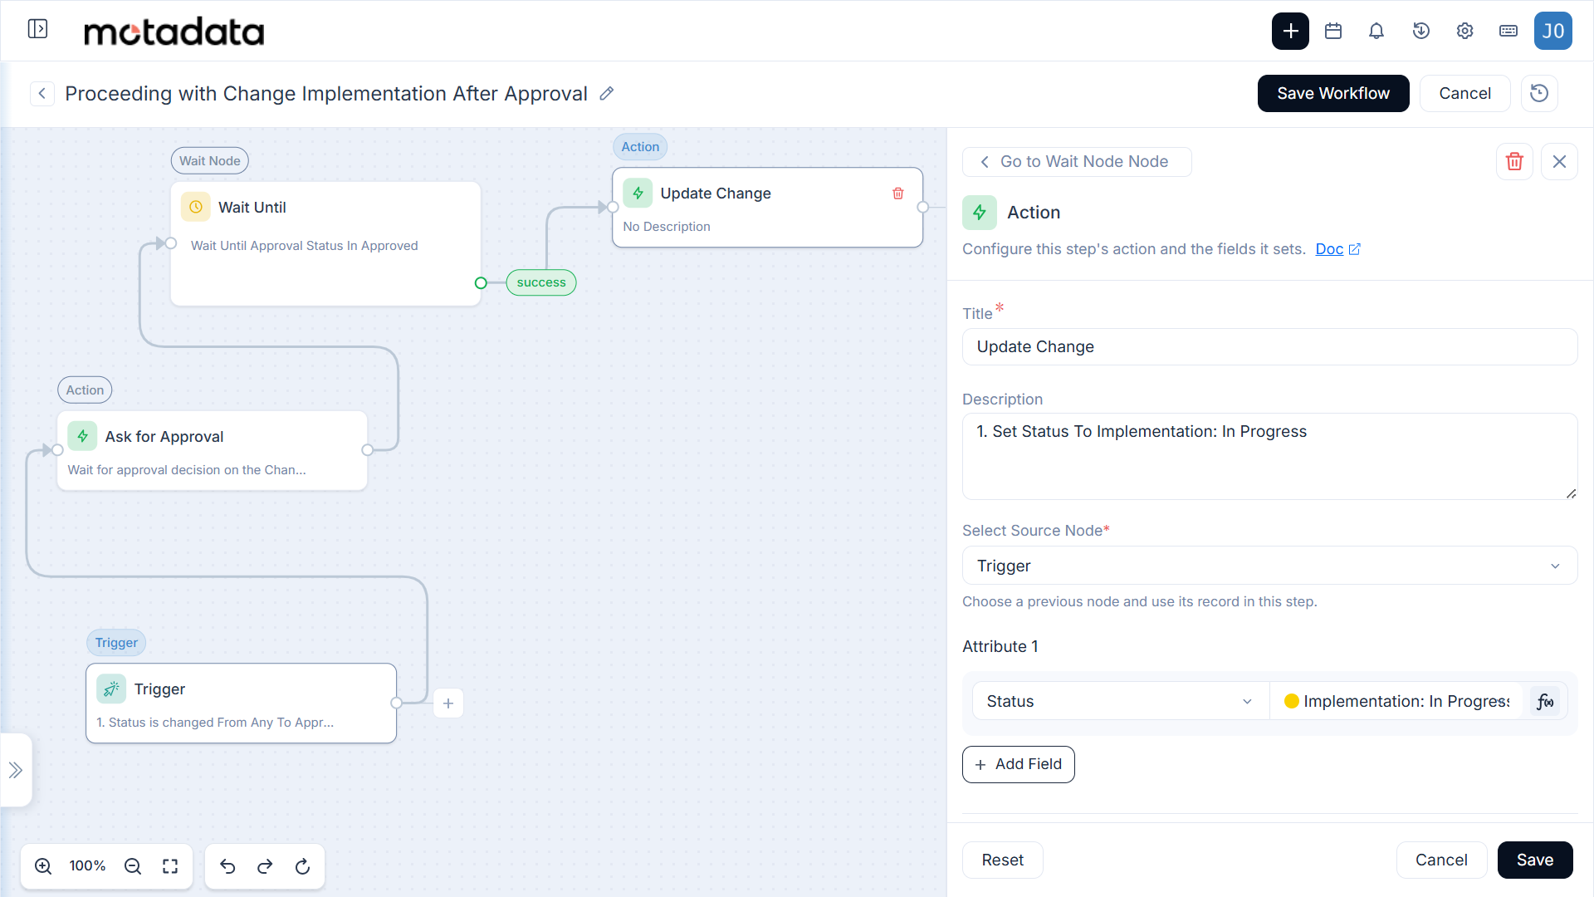The height and width of the screenshot is (897, 1594).
Task: Select the Ask for Approval node
Action: 213,450
